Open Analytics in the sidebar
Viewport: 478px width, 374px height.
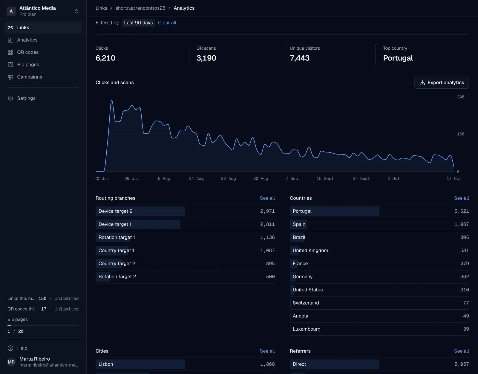tap(43, 40)
